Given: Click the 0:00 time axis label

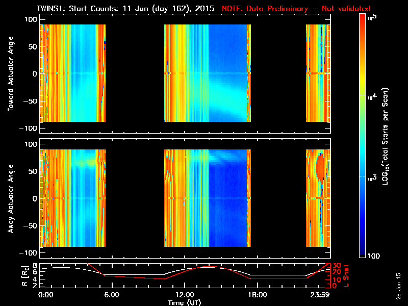Looking at the screenshot, I should [45, 295].
